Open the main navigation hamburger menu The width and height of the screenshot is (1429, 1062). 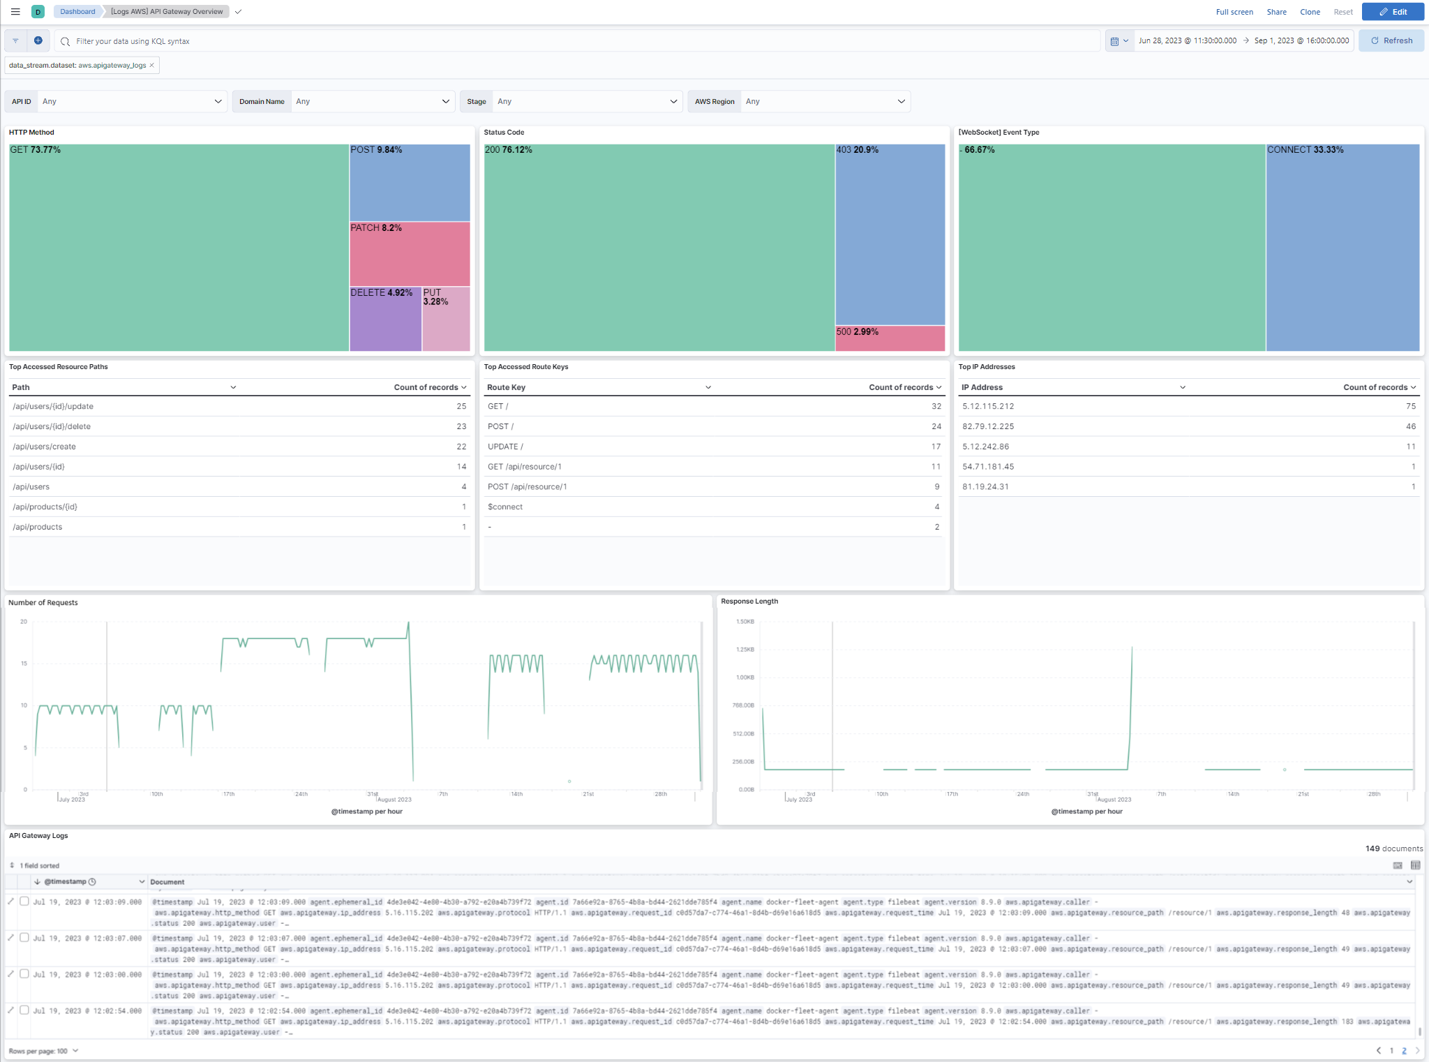[15, 11]
